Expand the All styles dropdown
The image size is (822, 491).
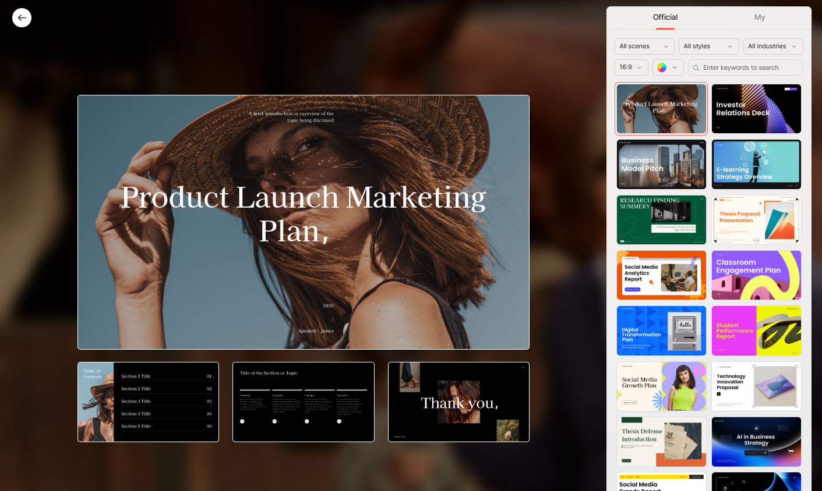click(x=708, y=47)
